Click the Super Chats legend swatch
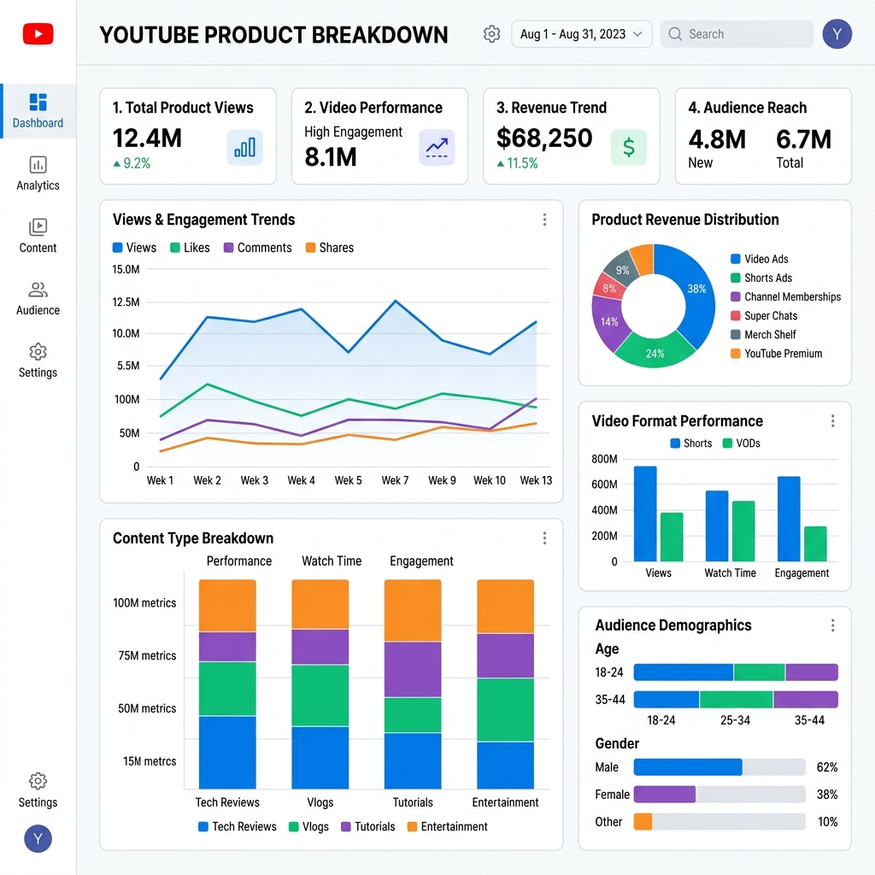This screenshot has height=875, width=875. click(736, 316)
